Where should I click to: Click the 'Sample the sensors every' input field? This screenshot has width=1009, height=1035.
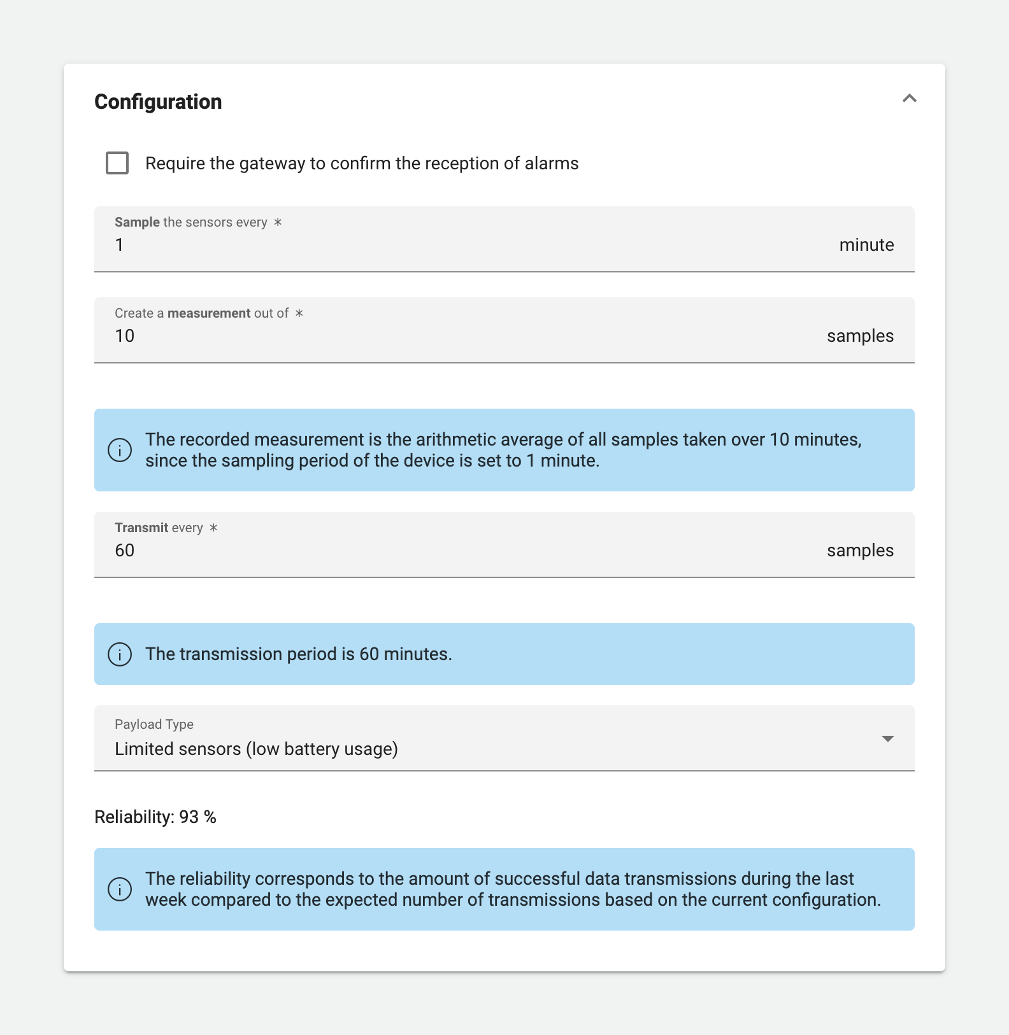tap(382, 244)
